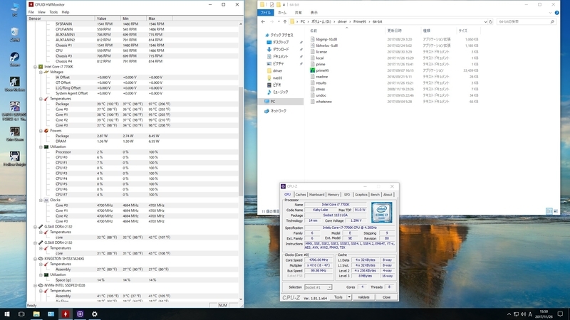
Task: Click the Intel Core i7 logo in CPU-Z
Action: coord(382,212)
